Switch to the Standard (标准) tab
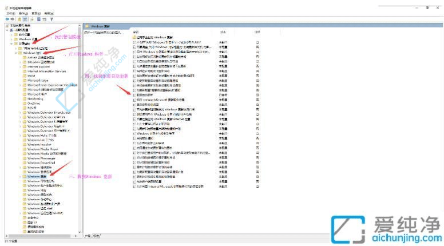 pos(96,236)
